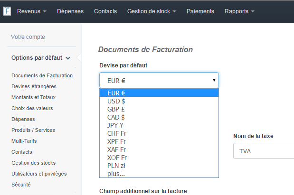Image resolution: width=294 pixels, height=195 pixels.
Task: Click the F logo icon in navbar
Action: tap(7, 11)
